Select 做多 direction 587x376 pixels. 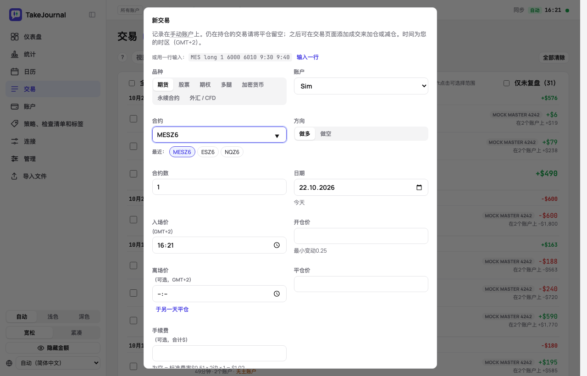tap(305, 134)
